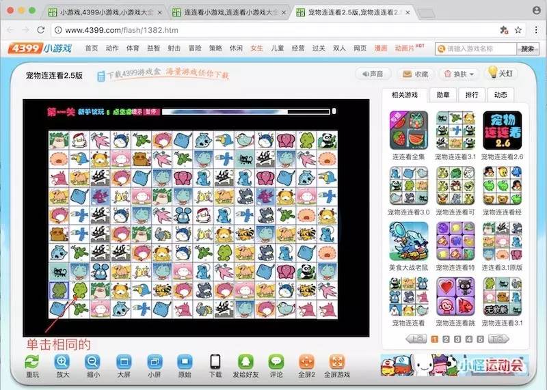Viewport: 547px width, 390px height.
Task: Switch to 大屏 large screen mode
Action: 124,362
